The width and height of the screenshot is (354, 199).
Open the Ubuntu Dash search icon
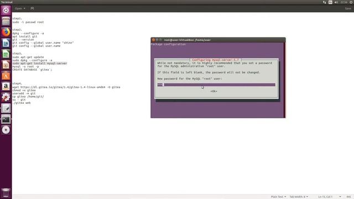click(6, 11)
